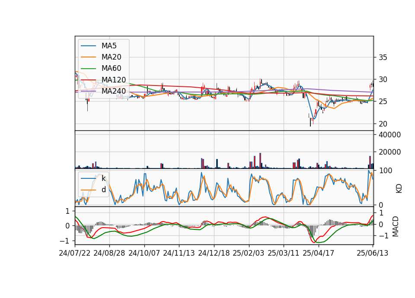This screenshot has width=415, height=298.
Task: Click the 'd' legend label in KD panel
Action: [x=103, y=190]
